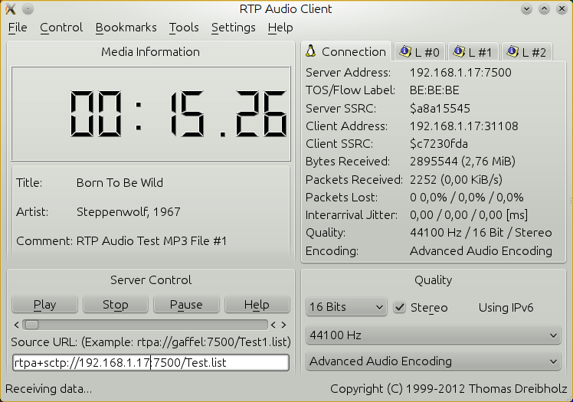Screen dimensions: 573x402
Task: Toggle the Stereo checkbox
Action: point(400,307)
